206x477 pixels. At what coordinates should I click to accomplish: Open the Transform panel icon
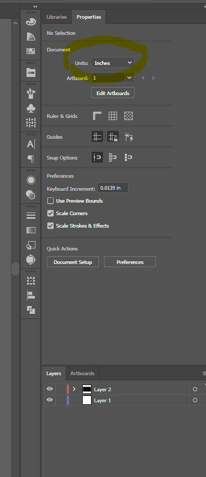pyautogui.click(x=31, y=281)
